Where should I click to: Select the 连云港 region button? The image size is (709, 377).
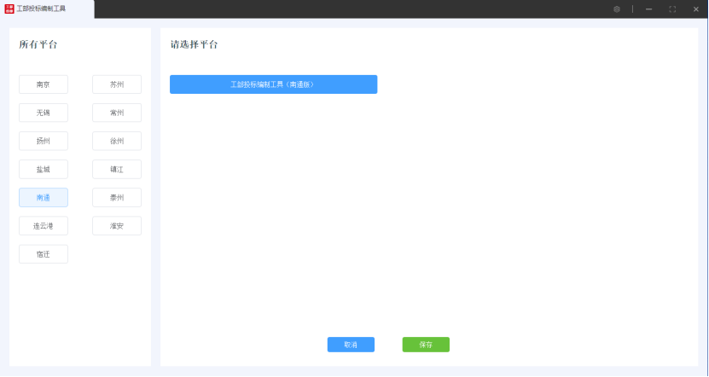[44, 226]
